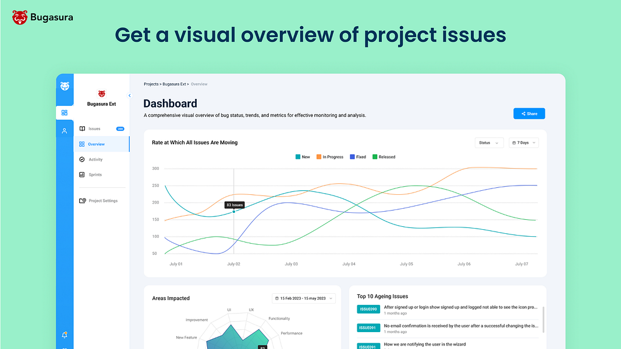Click the Top 10 Ageing Issues title
Viewport: 621px width, 349px height.
382,297
